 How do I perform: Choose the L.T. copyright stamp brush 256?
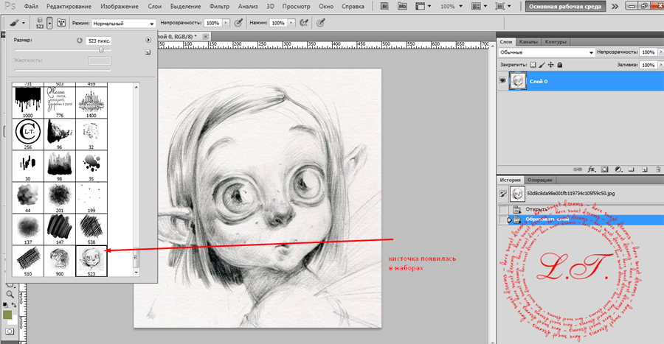point(28,134)
